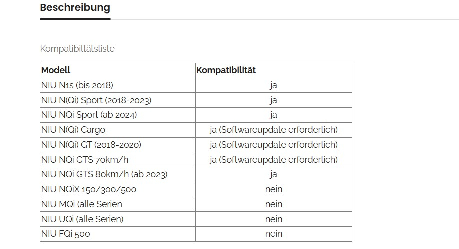Image resolution: width=459 pixels, height=249 pixels.
Task: Click the Softwareupdate note for GTS 70km/h
Action: tap(273, 160)
